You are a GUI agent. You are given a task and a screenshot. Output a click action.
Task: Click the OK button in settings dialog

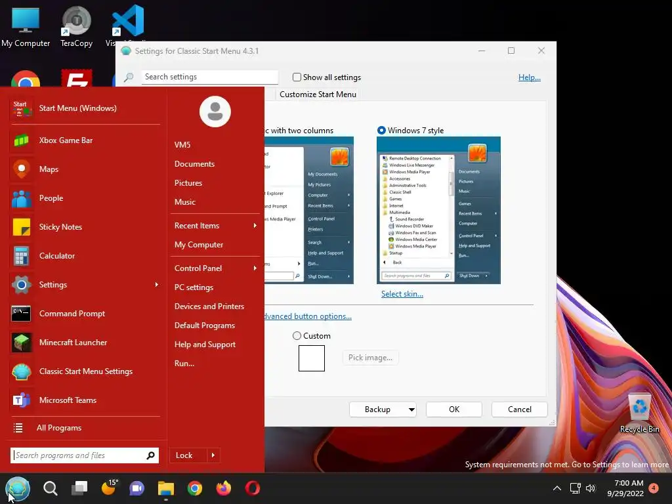click(454, 409)
